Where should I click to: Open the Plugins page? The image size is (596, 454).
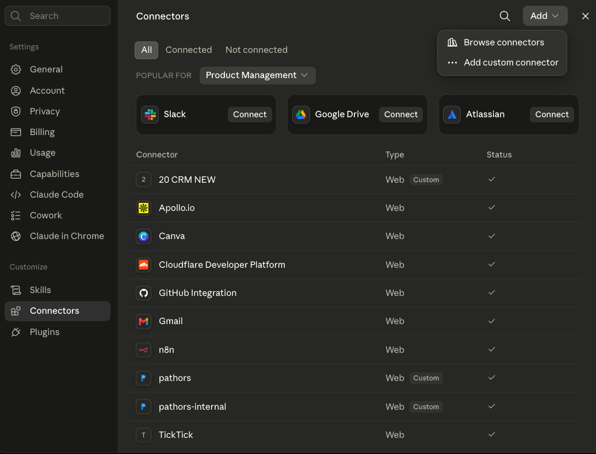click(58, 332)
